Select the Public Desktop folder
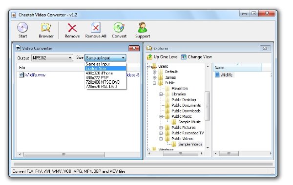 (x=184, y=100)
